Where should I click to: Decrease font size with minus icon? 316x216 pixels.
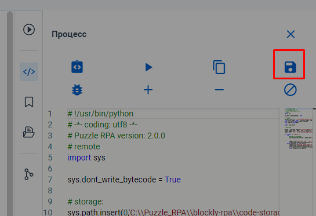(219, 90)
